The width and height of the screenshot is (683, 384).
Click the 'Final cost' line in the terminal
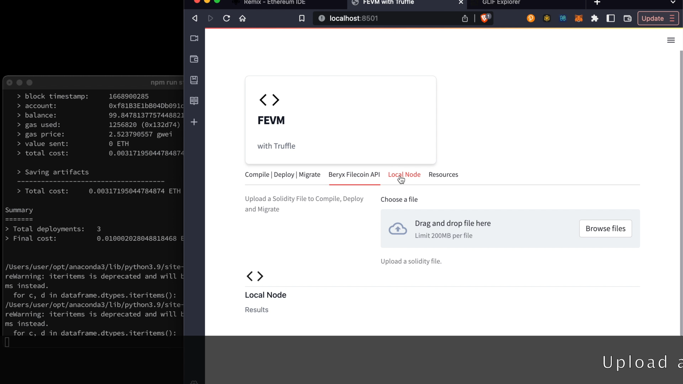point(94,239)
